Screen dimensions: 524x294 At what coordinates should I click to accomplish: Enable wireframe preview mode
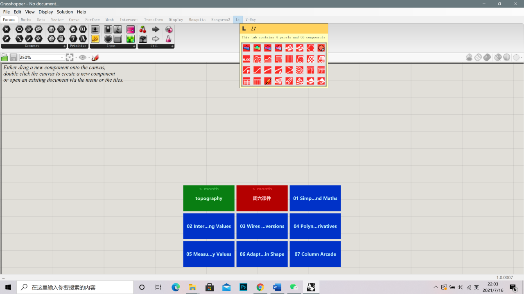coord(478,58)
